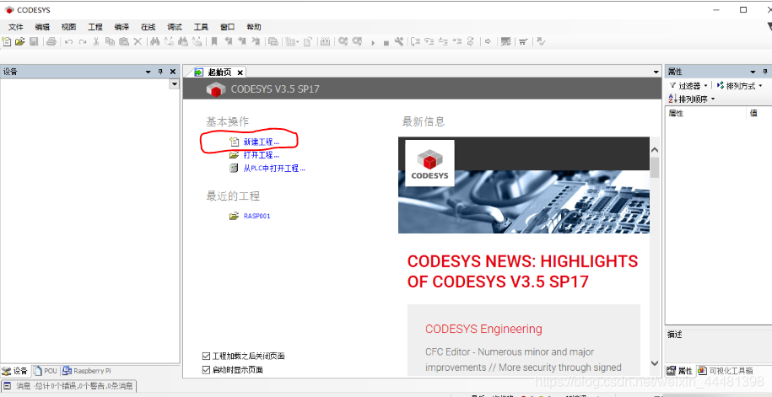Open the document tab list dropdown arrow
The height and width of the screenshot is (397, 772).
656,72
